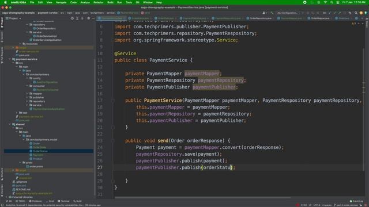Open the File menu
369x207 pixels.
(x=32, y=2)
